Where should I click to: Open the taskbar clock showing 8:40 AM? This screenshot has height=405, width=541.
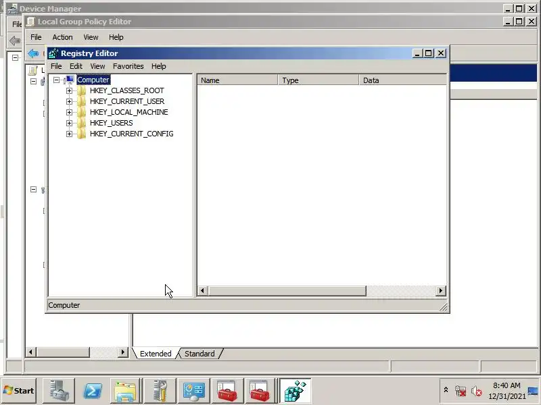(x=506, y=391)
